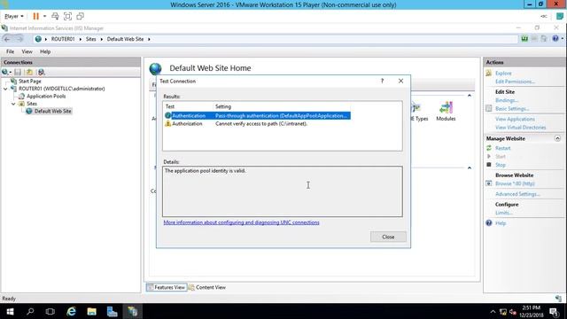Click the save connections disk icon
The image size is (567, 319).
[18, 72]
